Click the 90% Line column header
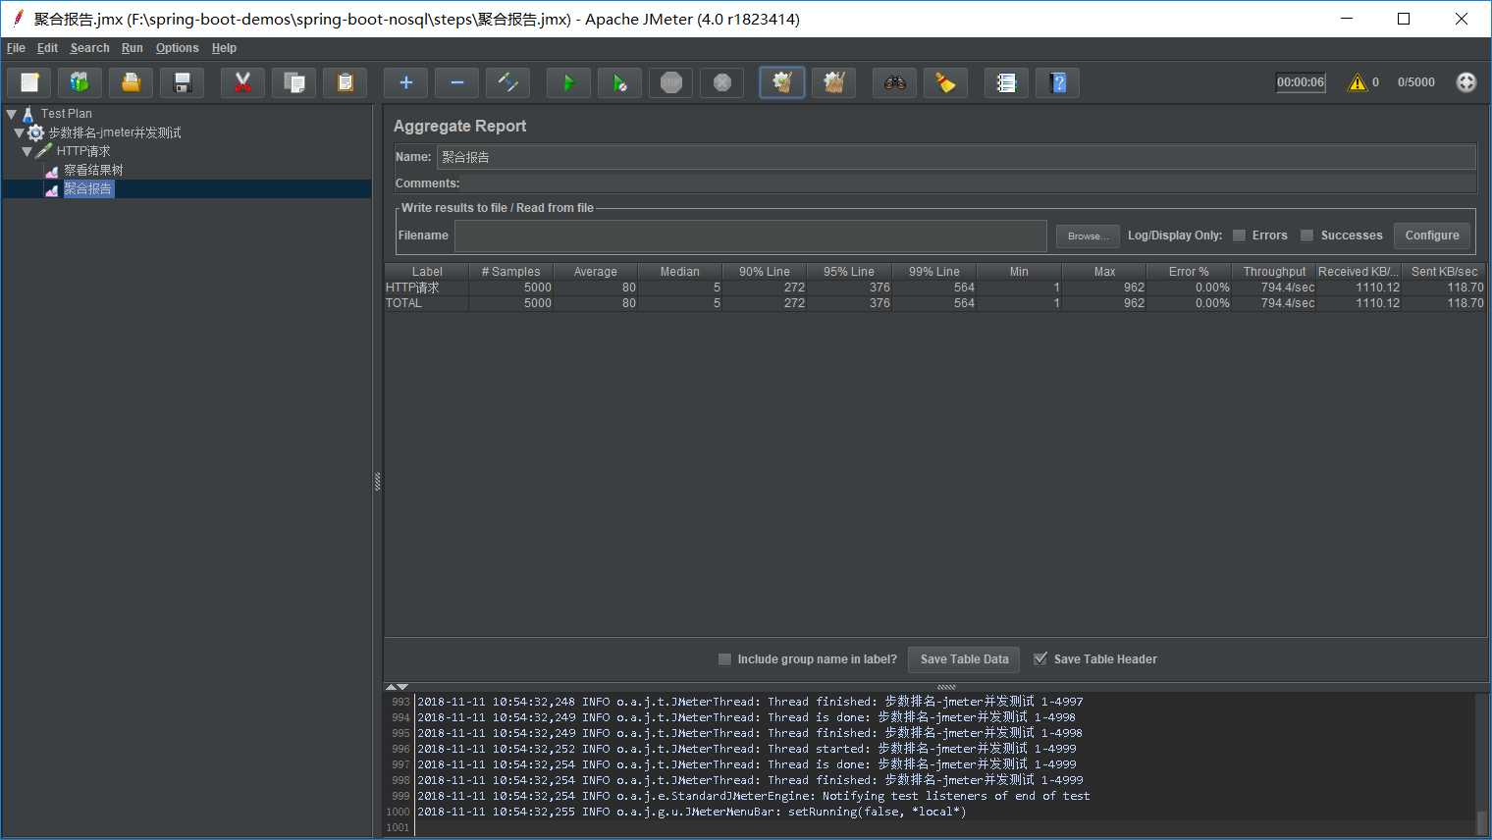 click(765, 272)
